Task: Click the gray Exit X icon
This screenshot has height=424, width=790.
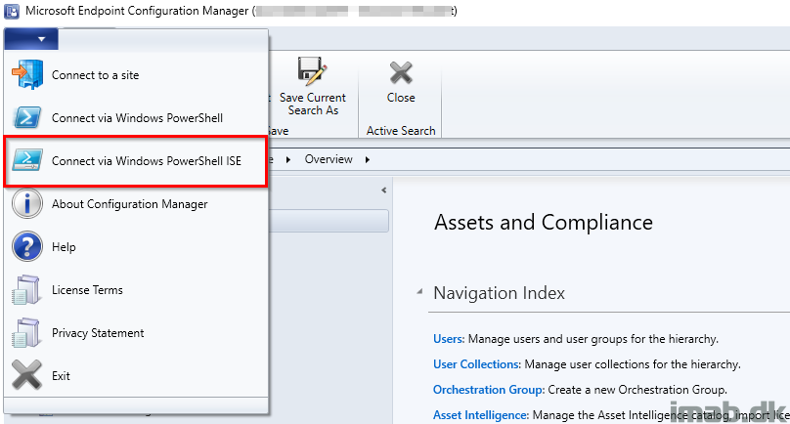Action: (x=26, y=375)
